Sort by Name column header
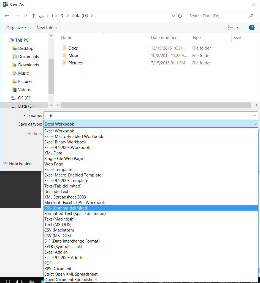Viewport: 260px width, 283px height. (67, 38)
